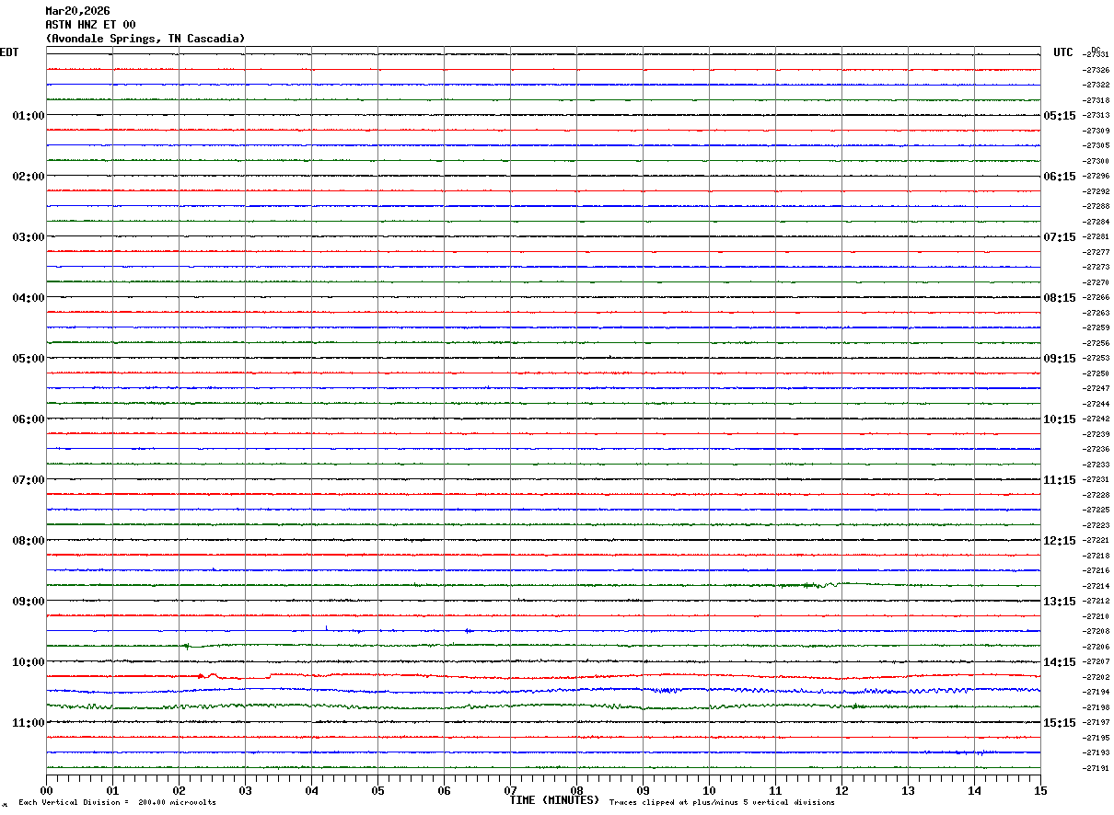Click the DC offset value '-27256'

pyautogui.click(x=1096, y=343)
